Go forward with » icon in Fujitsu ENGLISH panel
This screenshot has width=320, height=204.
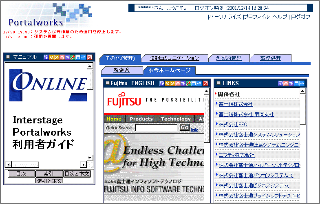173,83
